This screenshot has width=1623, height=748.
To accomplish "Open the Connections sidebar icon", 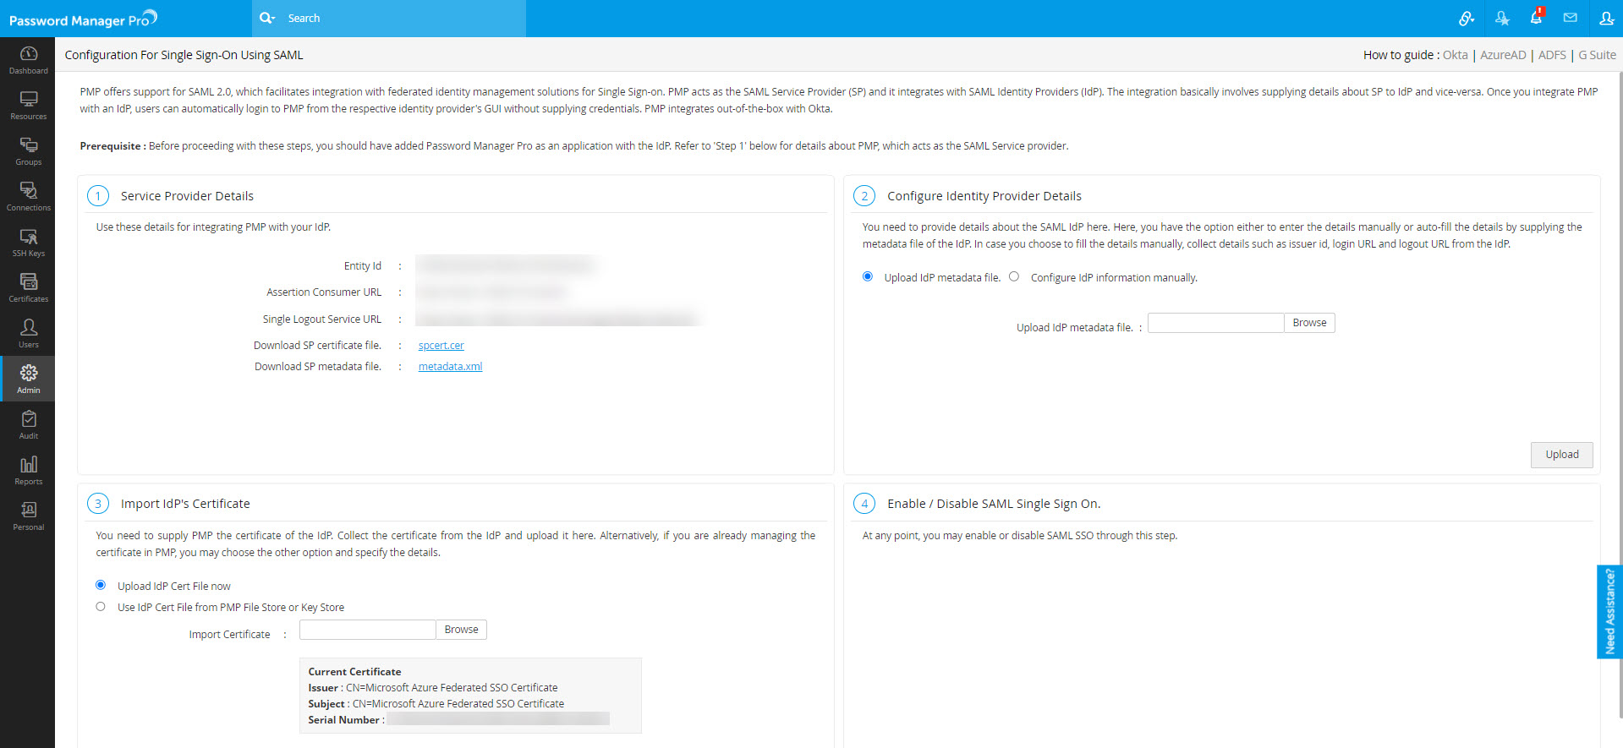I will point(28,197).
